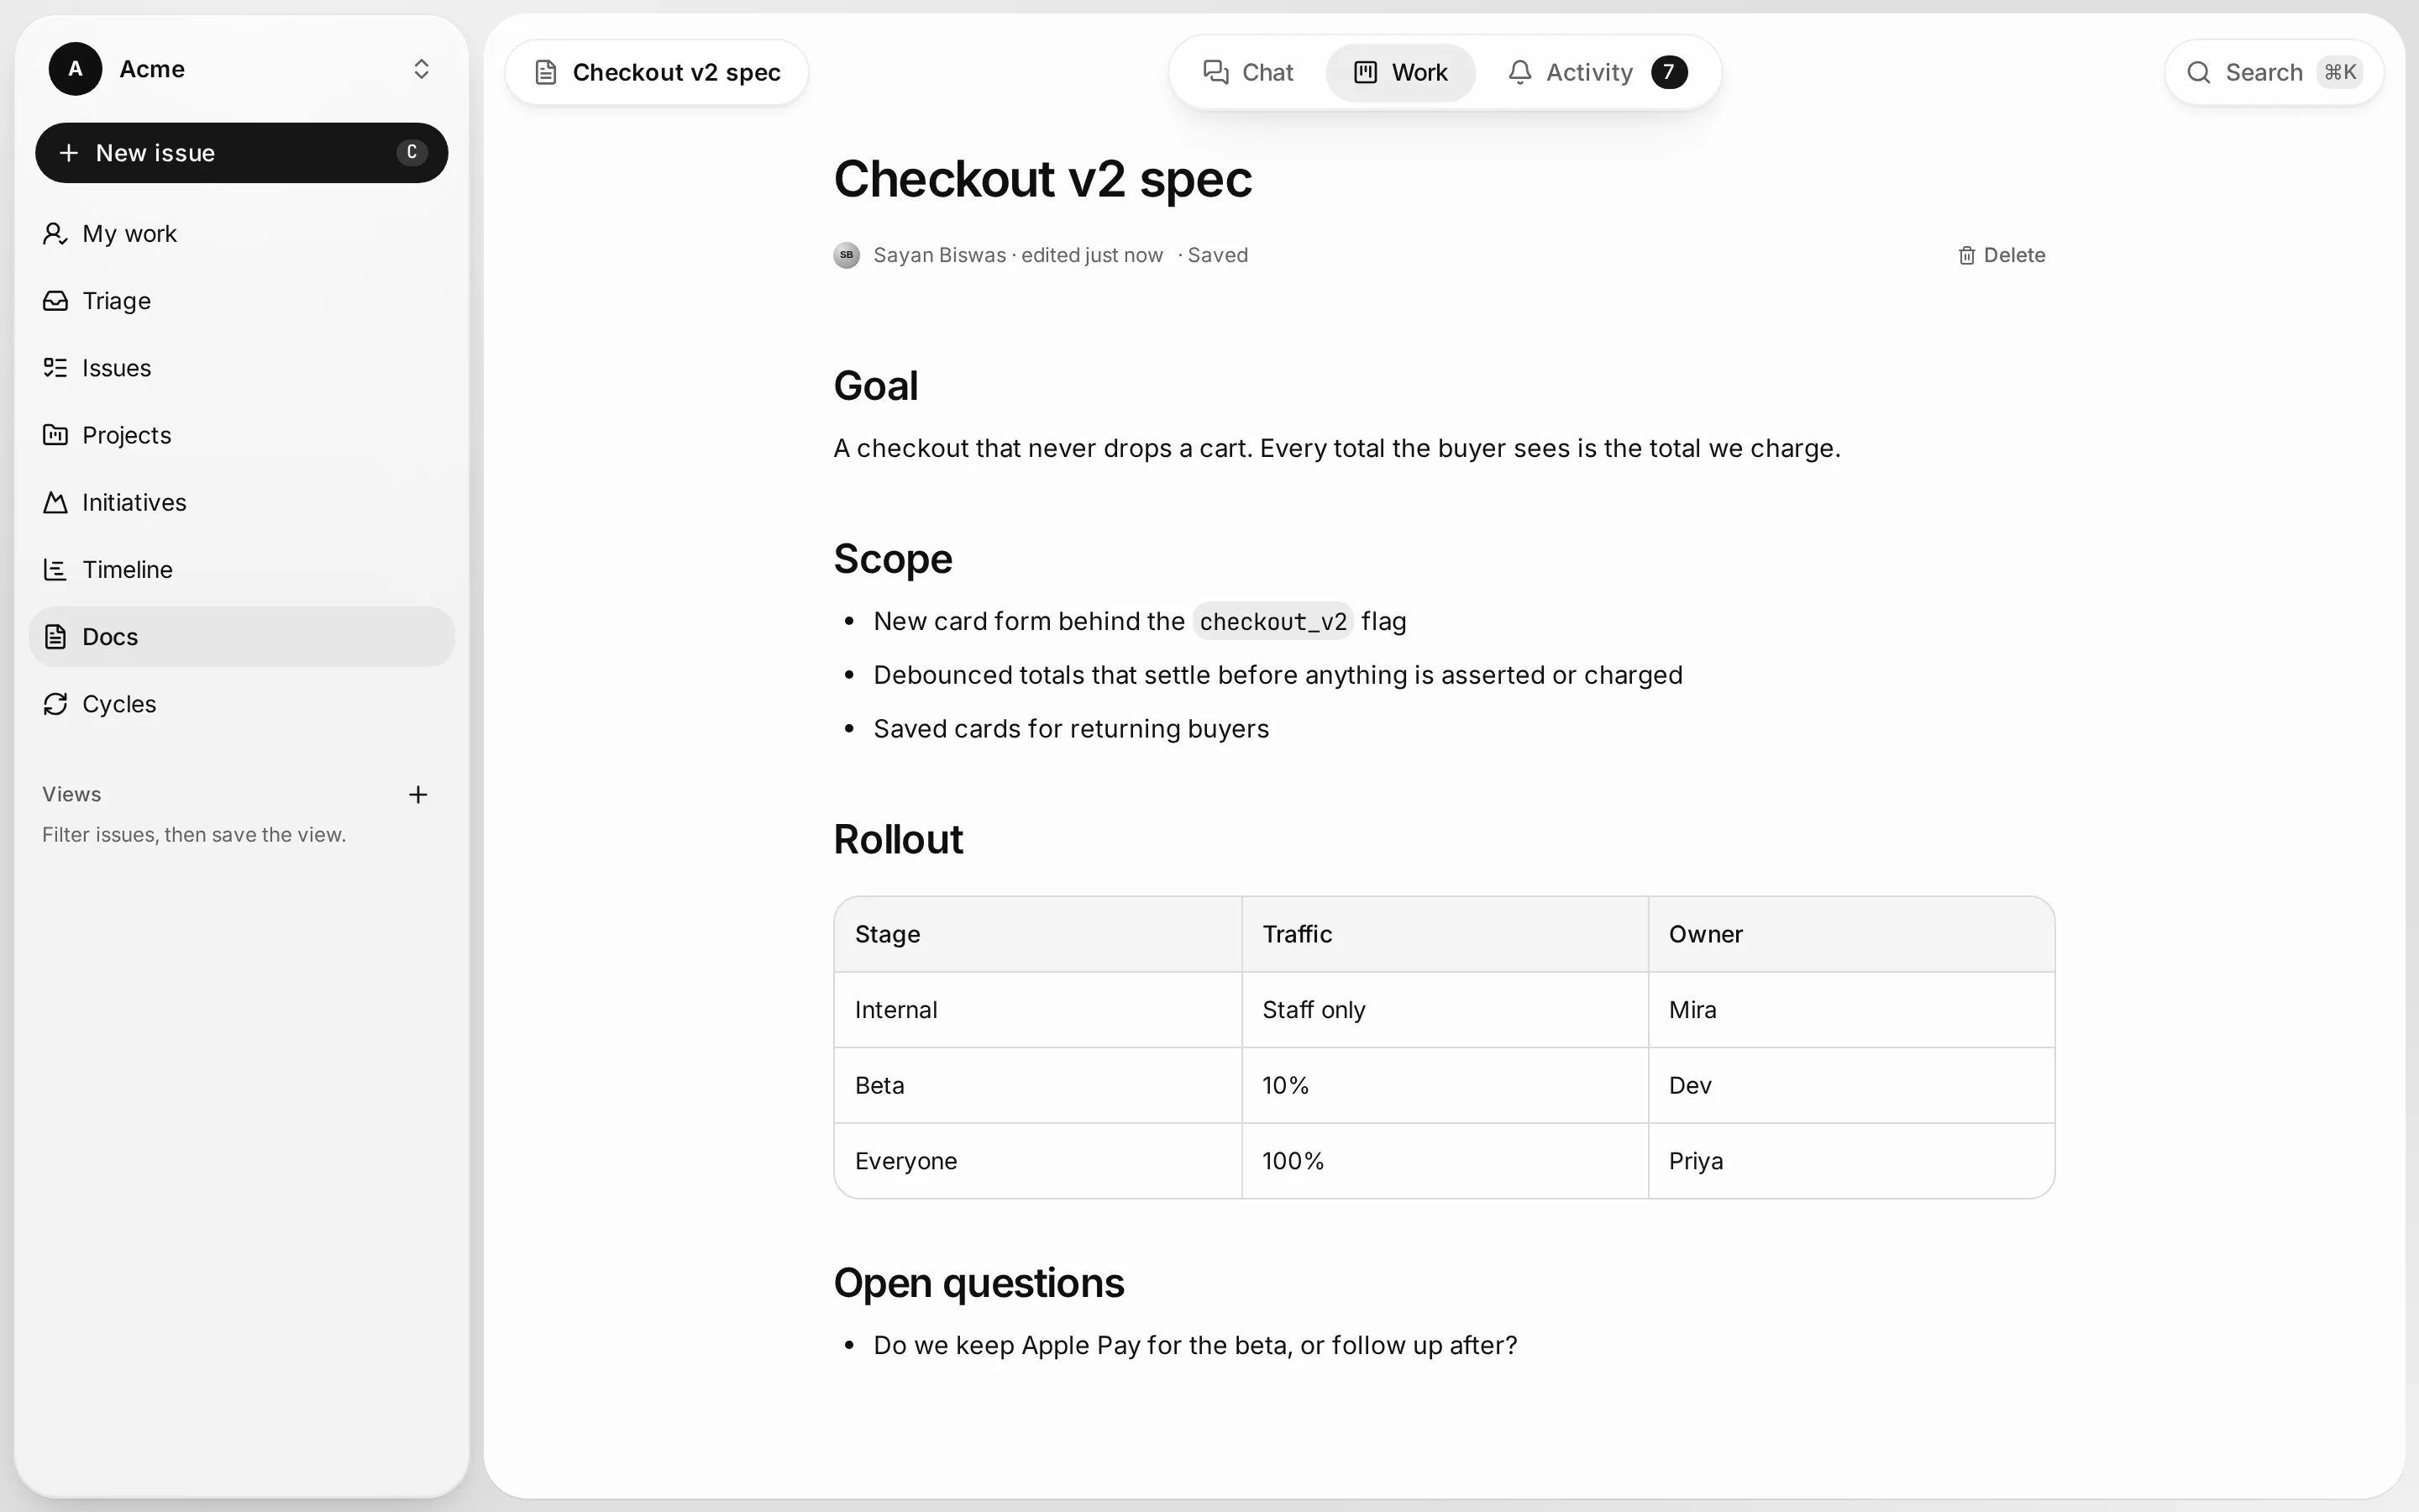Open My work in sidebar

tap(241, 234)
